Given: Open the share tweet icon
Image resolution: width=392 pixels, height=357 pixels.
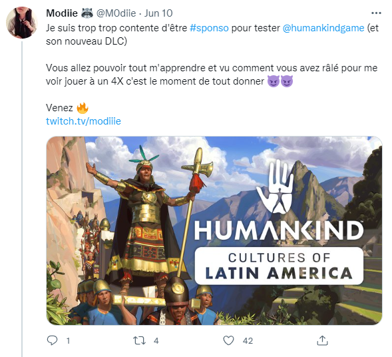Looking at the screenshot, I should click(x=322, y=340).
